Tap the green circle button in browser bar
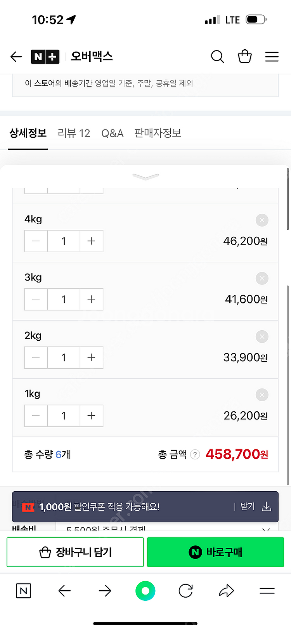Viewport: 291px width, 631px height. (145, 591)
